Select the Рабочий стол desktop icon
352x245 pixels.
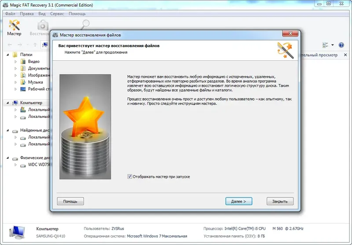click(x=23, y=89)
